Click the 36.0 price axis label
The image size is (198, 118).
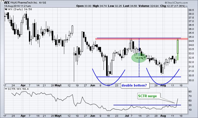pyautogui.click(x=191, y=29)
